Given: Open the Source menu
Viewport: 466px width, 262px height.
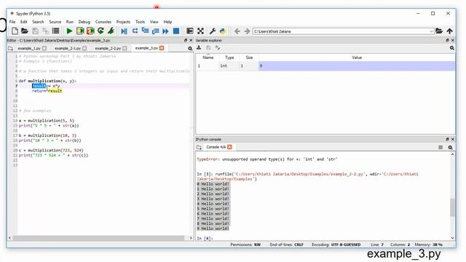Looking at the screenshot, I should tap(55, 22).
